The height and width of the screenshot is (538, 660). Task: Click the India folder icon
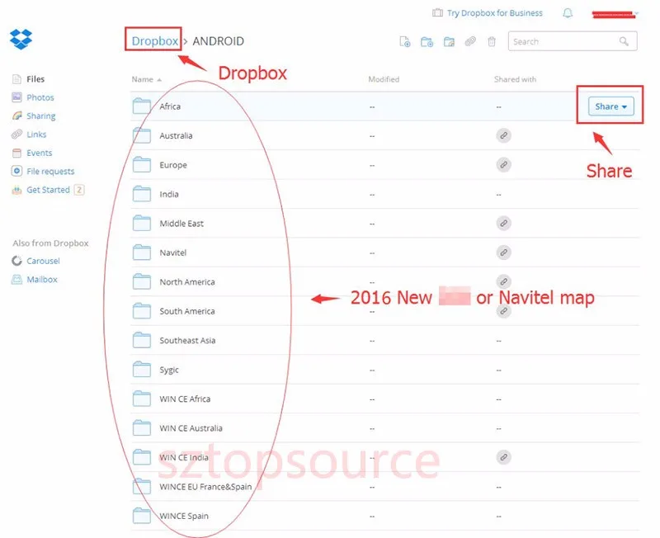click(141, 194)
